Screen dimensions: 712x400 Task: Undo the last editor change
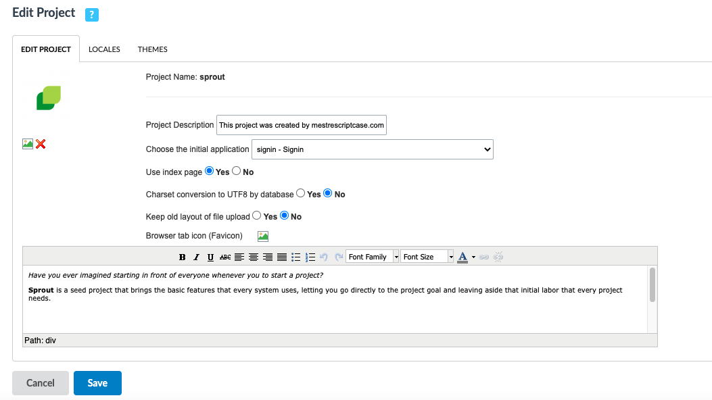click(324, 257)
